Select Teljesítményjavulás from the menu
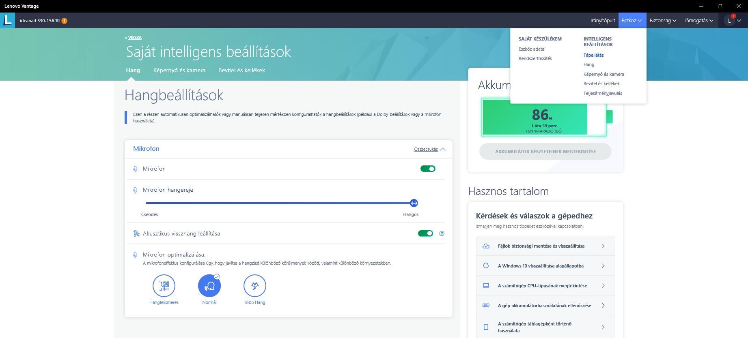748x338 pixels. click(x=603, y=93)
